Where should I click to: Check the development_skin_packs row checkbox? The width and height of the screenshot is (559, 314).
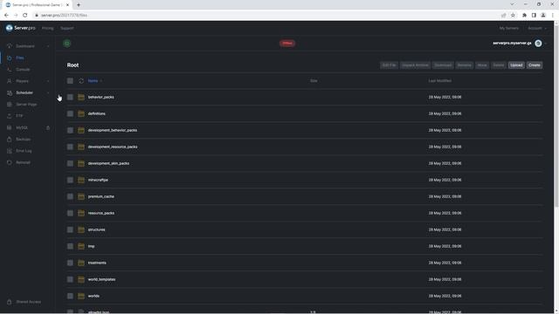tap(70, 163)
